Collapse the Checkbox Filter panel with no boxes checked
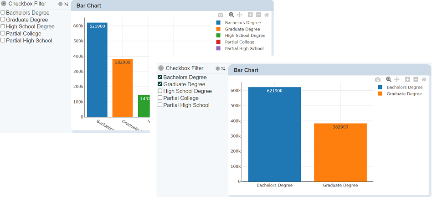 (x=4, y=4)
